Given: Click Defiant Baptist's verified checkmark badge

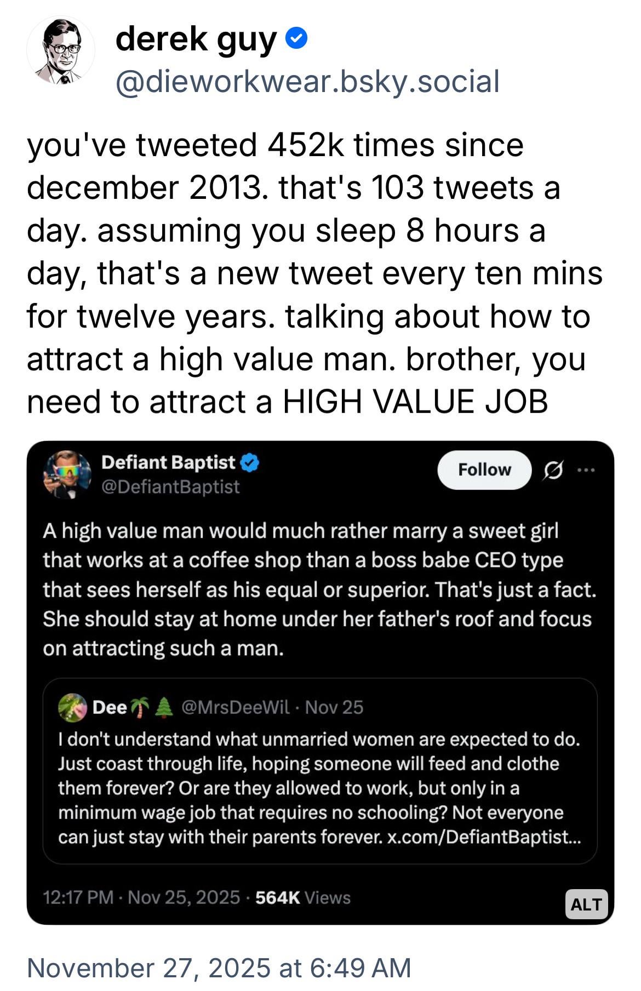Looking at the screenshot, I should pyautogui.click(x=250, y=463).
